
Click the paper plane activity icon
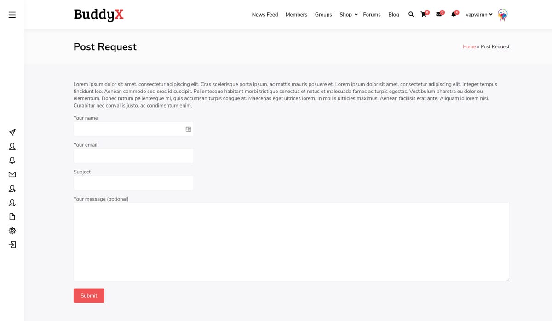click(x=12, y=132)
